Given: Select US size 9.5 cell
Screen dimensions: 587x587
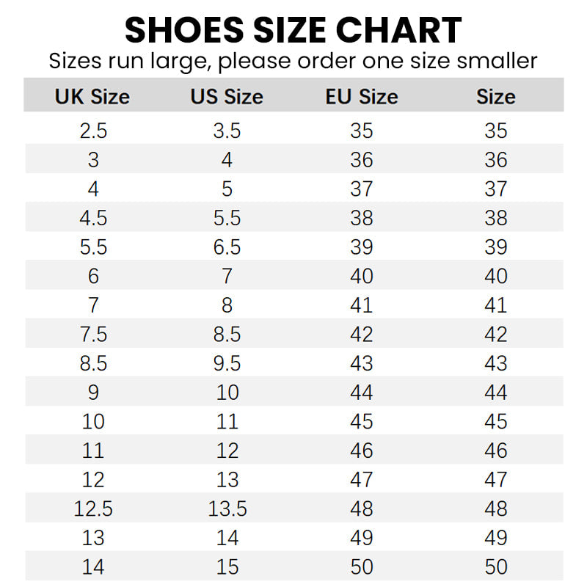Looking at the screenshot, I should pos(227,363).
